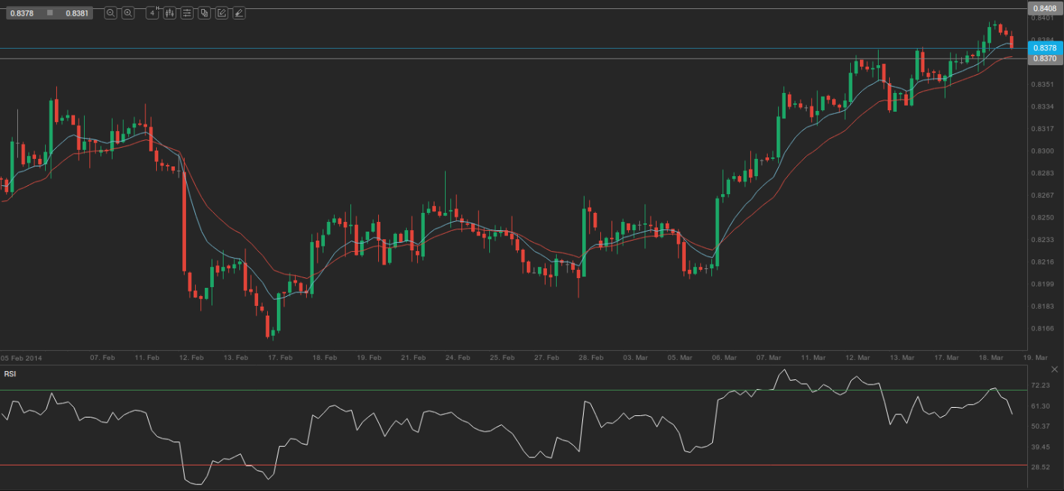Select the 0.8370 price level marker

1044,58
